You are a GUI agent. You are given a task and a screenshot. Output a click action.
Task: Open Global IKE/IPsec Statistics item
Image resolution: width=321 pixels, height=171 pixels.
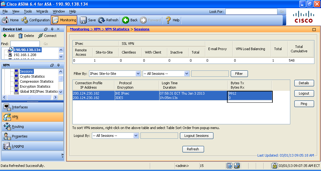point(39,91)
